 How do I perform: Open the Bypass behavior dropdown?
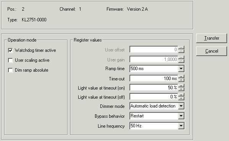click(x=181, y=116)
